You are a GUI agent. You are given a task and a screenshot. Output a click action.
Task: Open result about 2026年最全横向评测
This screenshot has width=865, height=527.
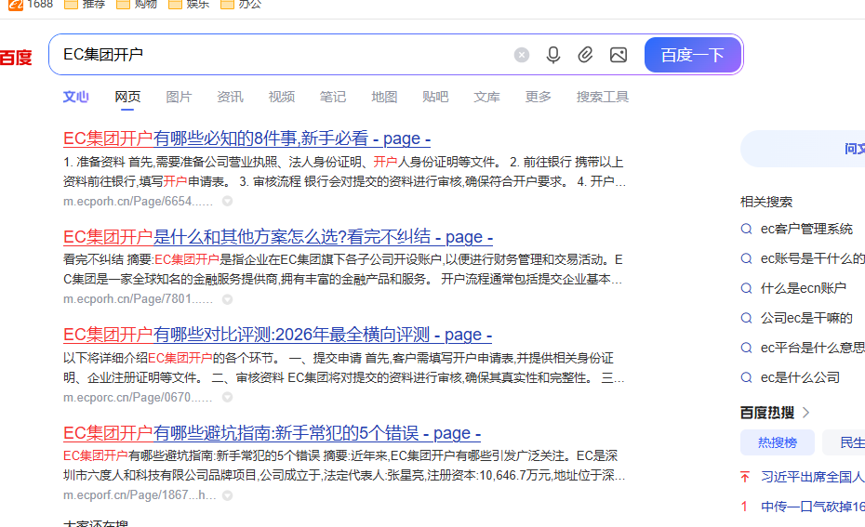coord(277,335)
